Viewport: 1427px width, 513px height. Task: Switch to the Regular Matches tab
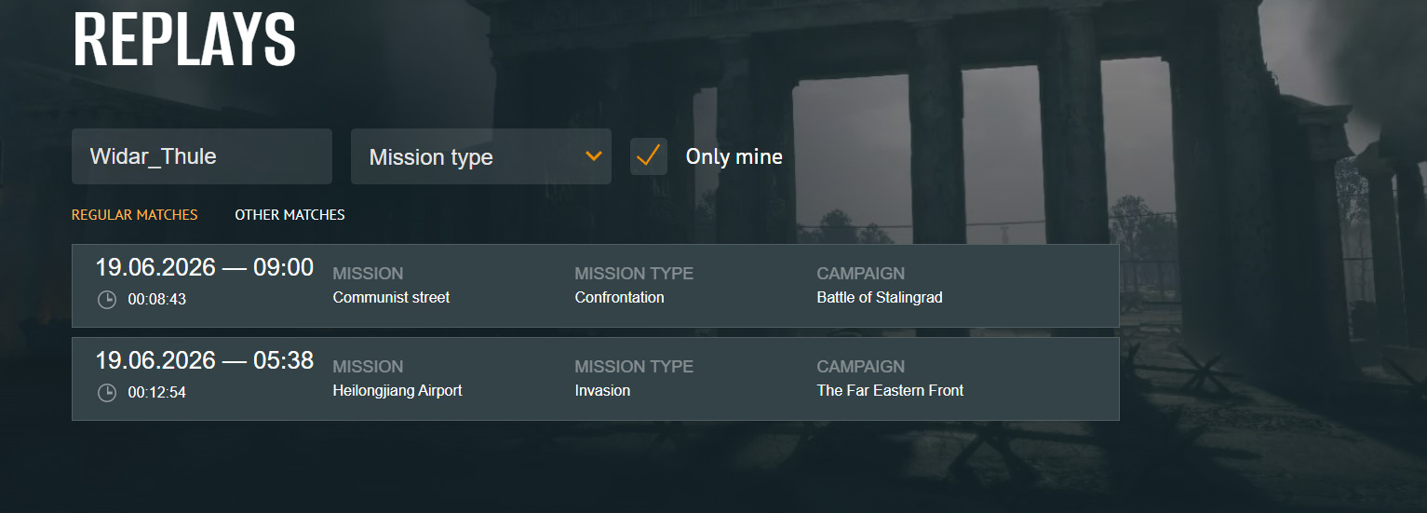135,215
